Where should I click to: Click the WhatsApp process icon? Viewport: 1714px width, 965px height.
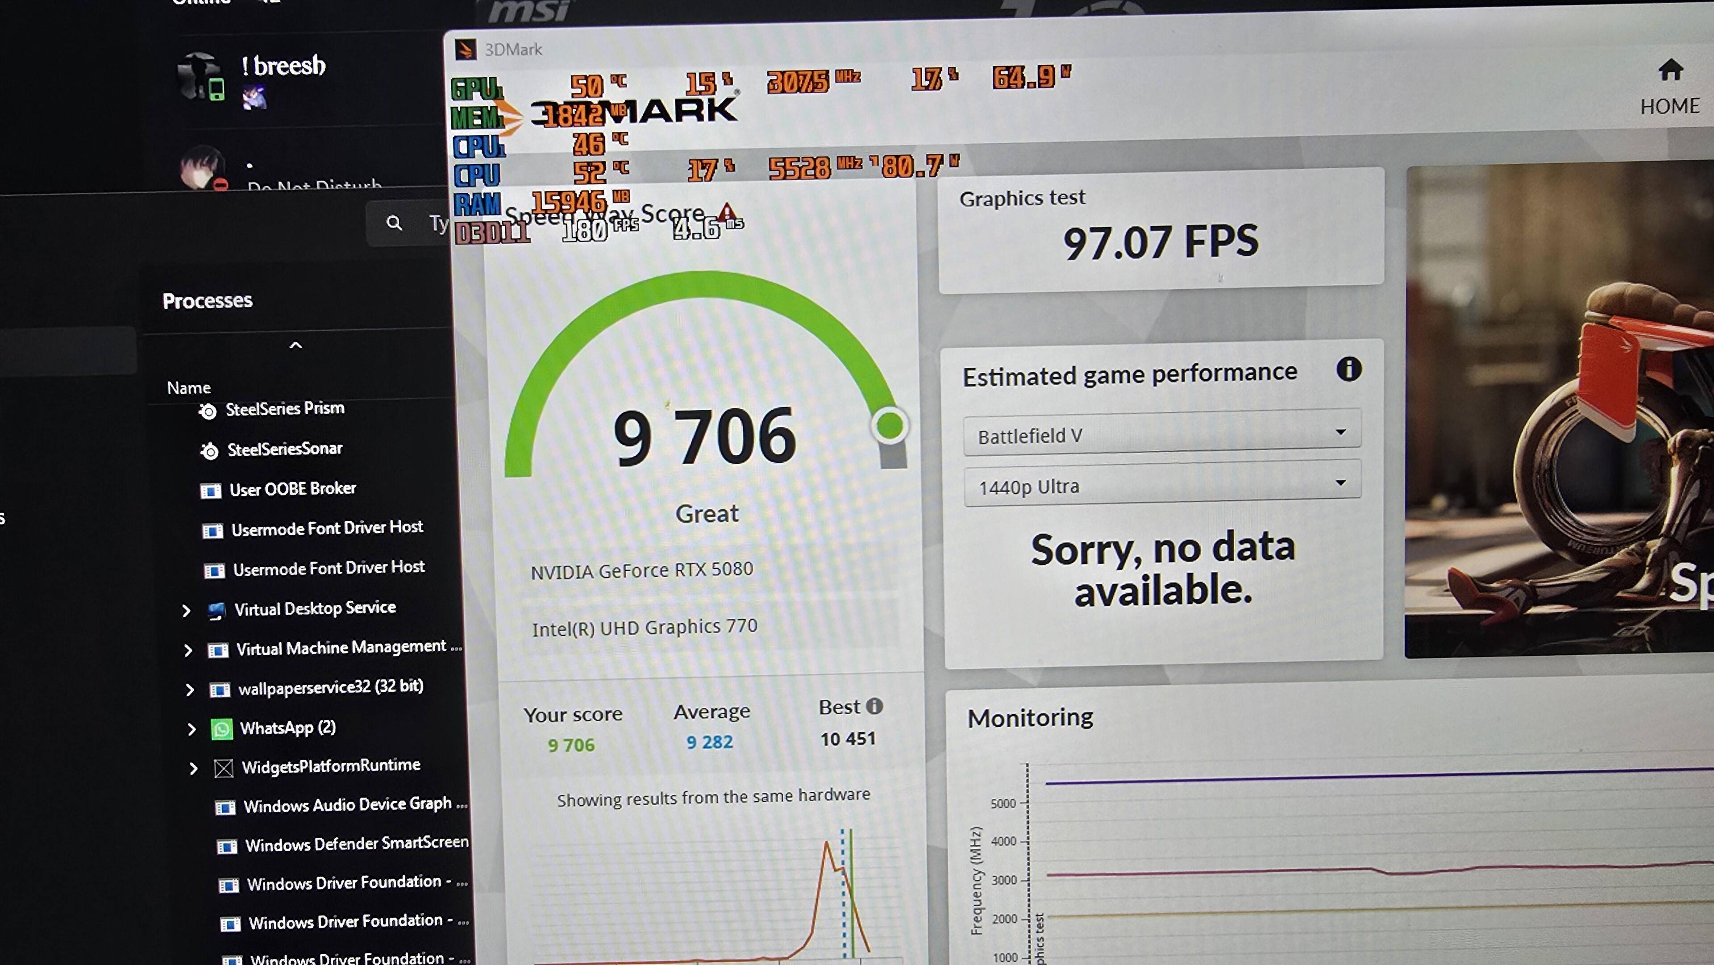tap(221, 729)
